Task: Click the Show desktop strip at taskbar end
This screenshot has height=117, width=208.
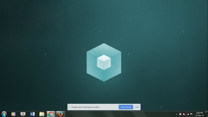Action: tap(207, 114)
